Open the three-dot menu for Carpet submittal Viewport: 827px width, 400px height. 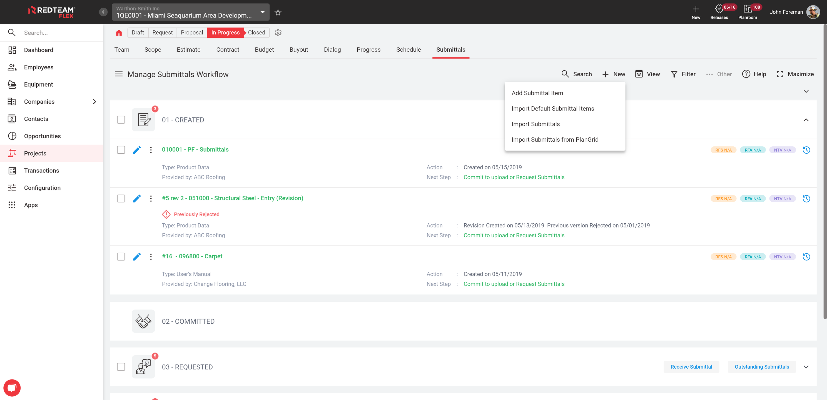[151, 256]
